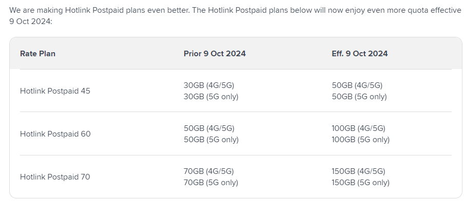Click the 150GB (5G only) effective quota text
Screen dimensions: 464x201
[x=361, y=183]
